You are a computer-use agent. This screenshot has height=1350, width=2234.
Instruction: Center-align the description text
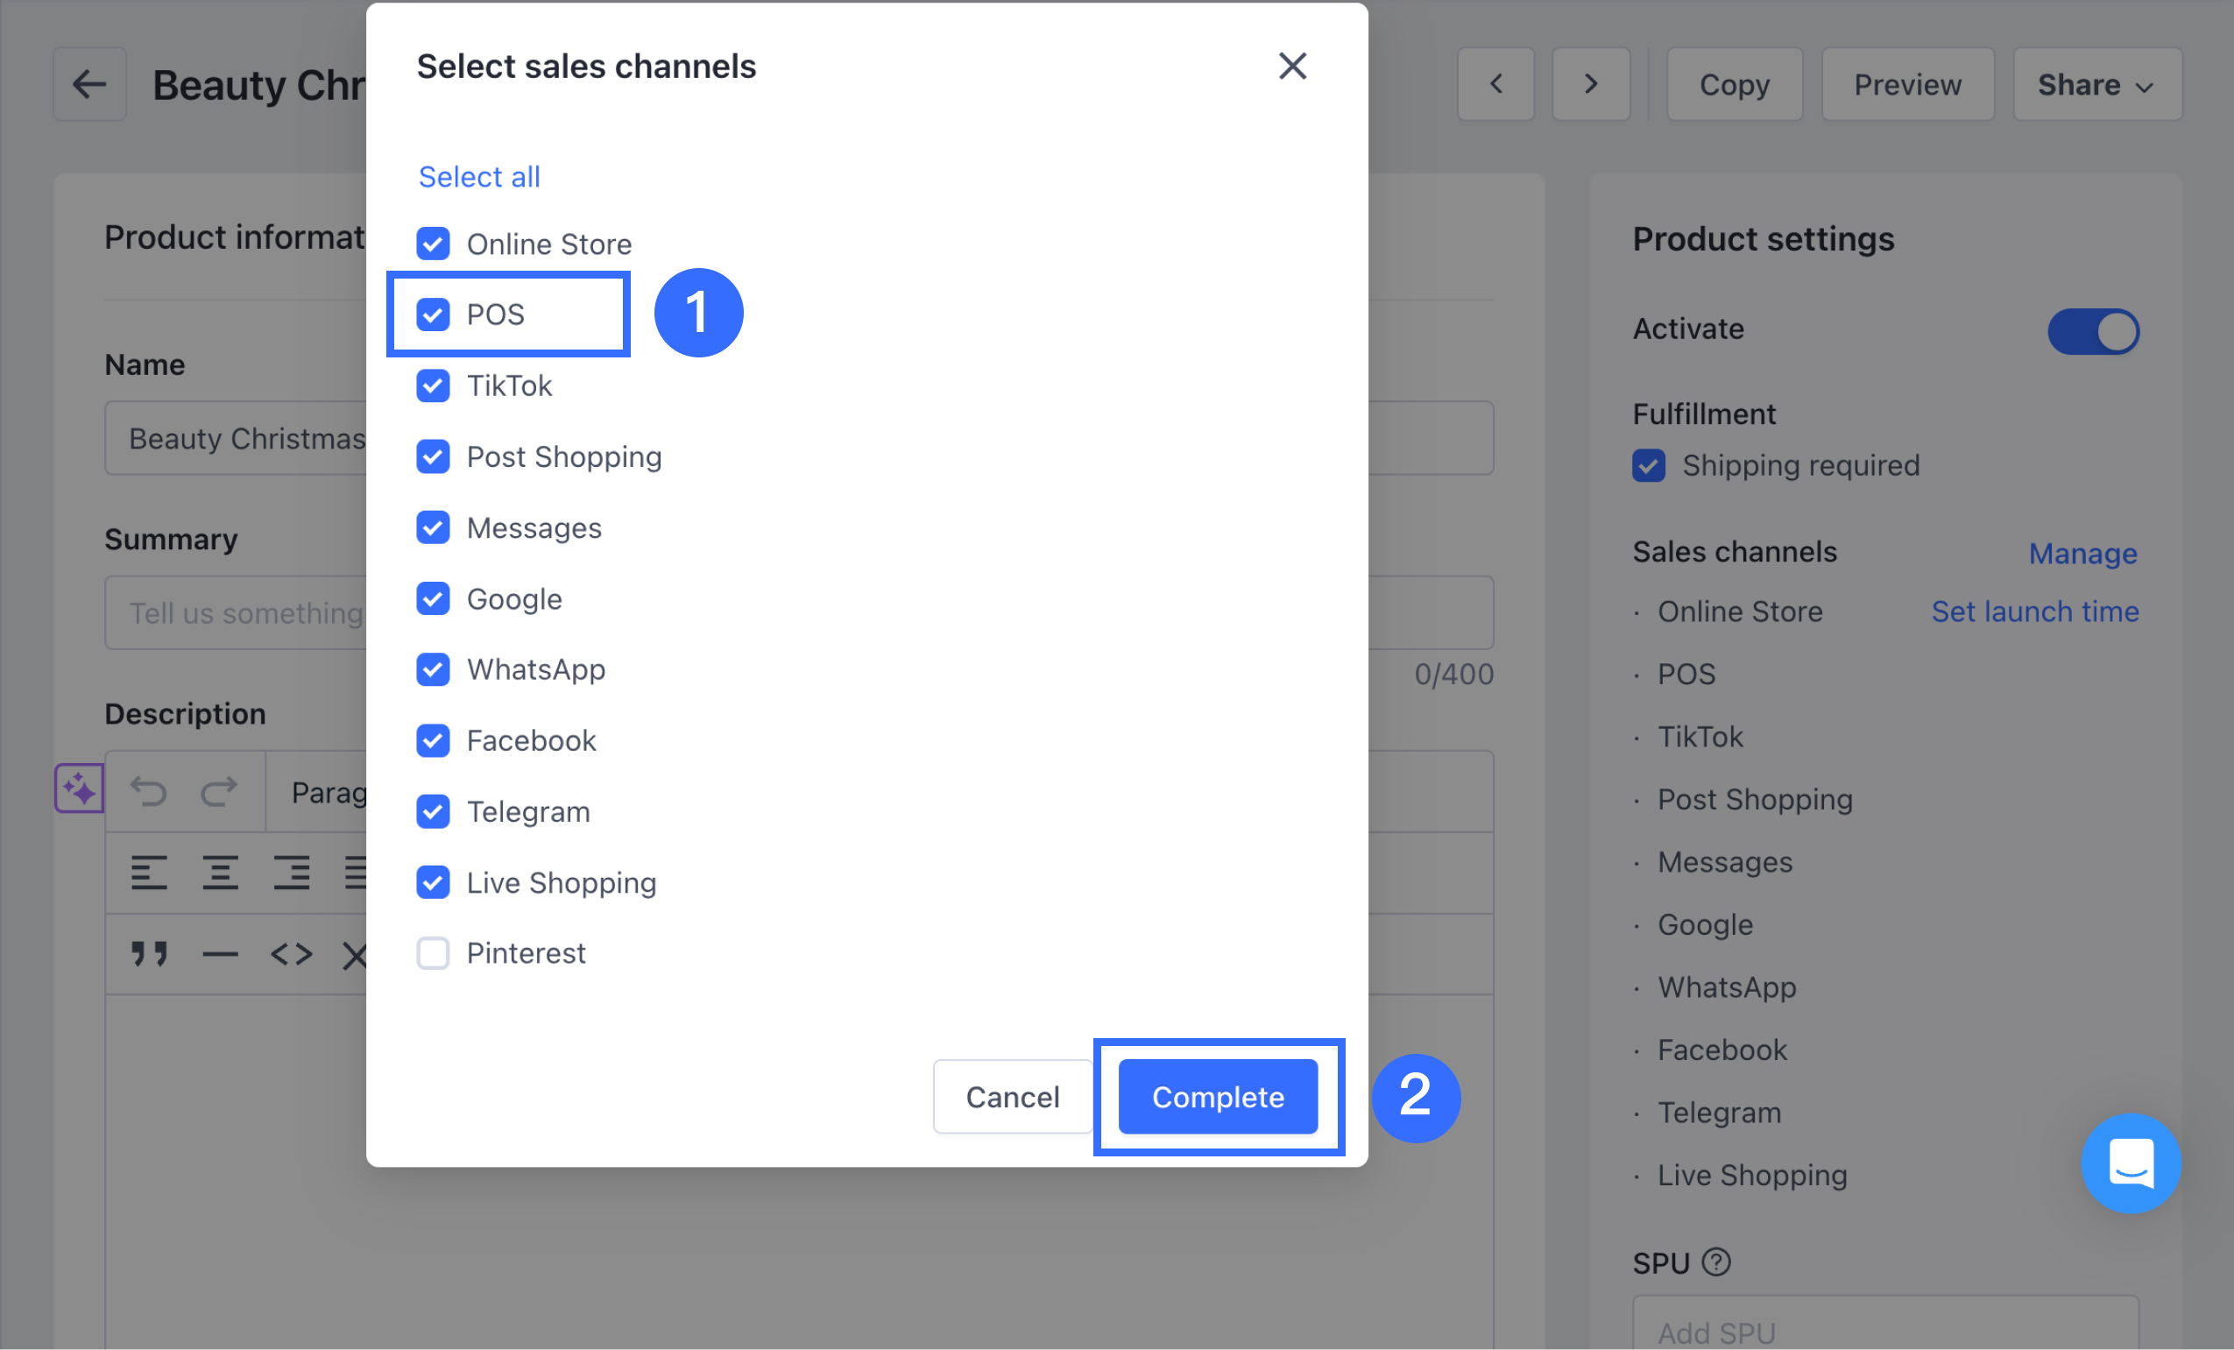tap(219, 873)
